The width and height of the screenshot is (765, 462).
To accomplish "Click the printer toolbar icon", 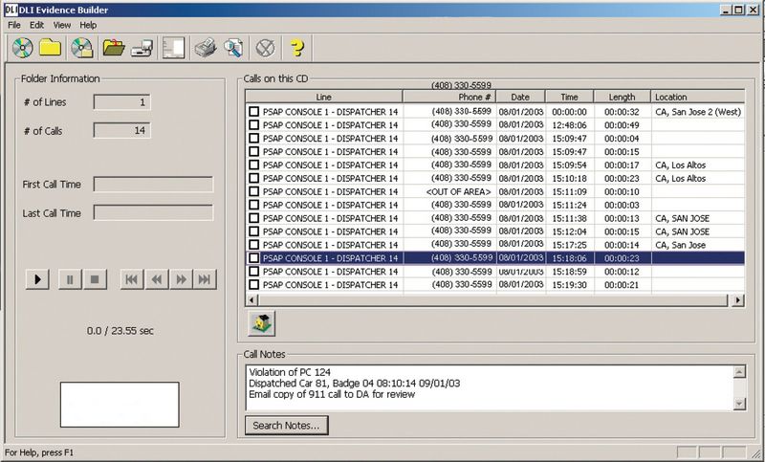I will [x=204, y=46].
